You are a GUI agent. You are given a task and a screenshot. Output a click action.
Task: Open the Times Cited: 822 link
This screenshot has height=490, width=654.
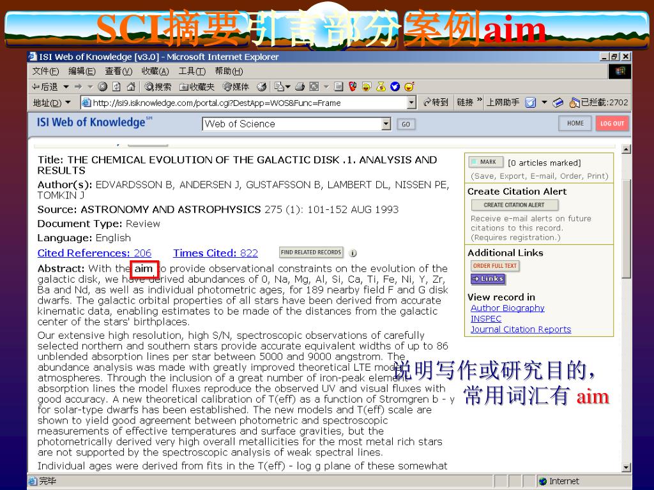(215, 253)
